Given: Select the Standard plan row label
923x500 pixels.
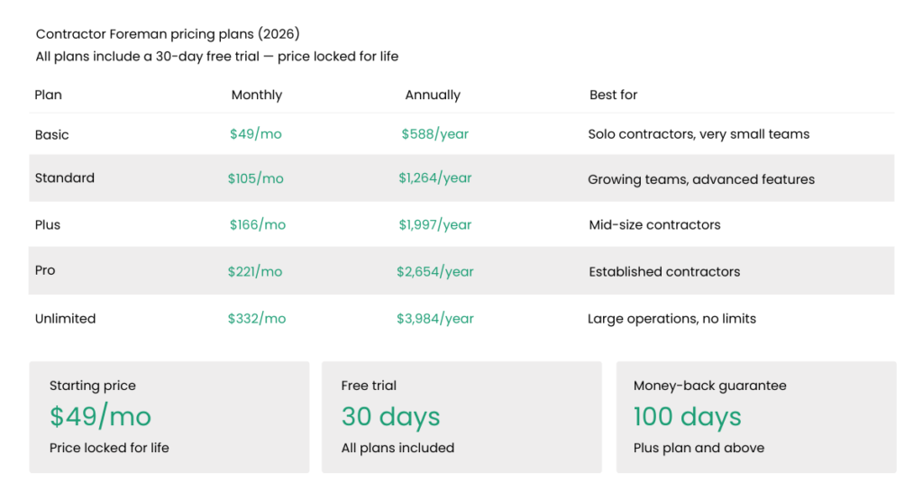Looking at the screenshot, I should click(x=65, y=178).
